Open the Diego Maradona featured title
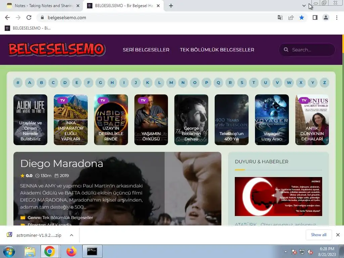This screenshot has height=258, width=344. [x=62, y=164]
